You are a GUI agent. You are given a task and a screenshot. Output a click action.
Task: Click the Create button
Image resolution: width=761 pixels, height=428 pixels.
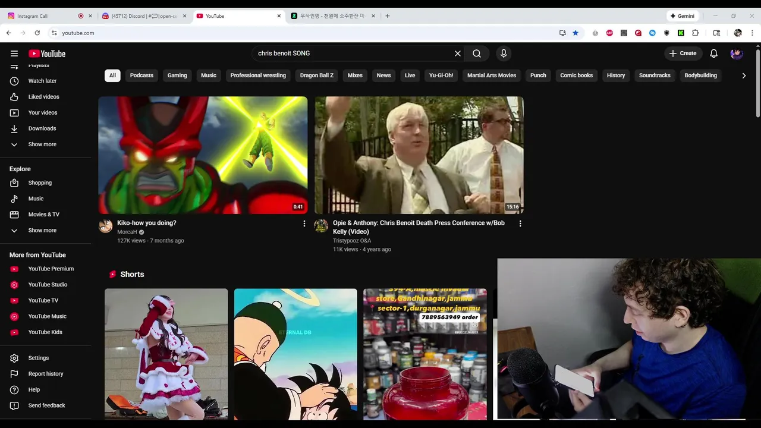(683, 53)
